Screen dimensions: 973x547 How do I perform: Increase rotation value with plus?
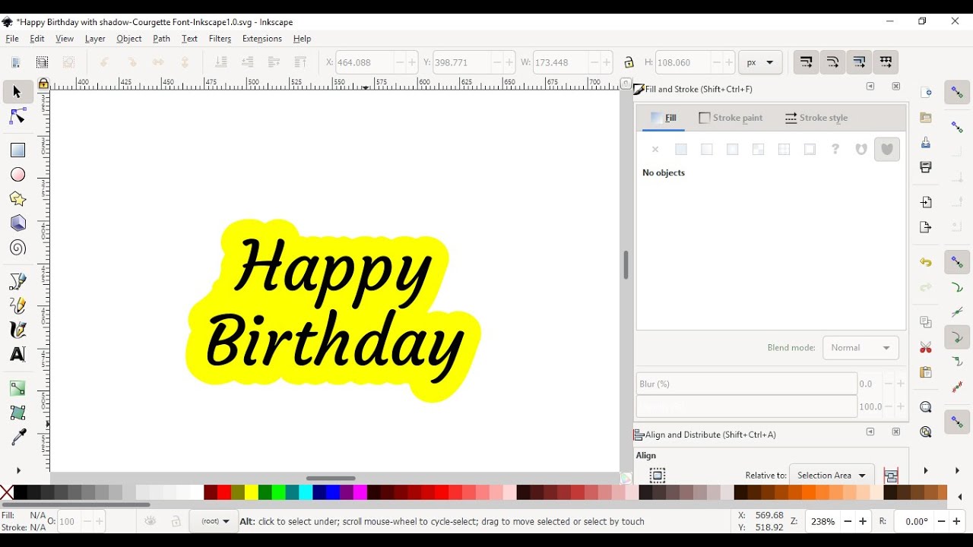click(958, 522)
